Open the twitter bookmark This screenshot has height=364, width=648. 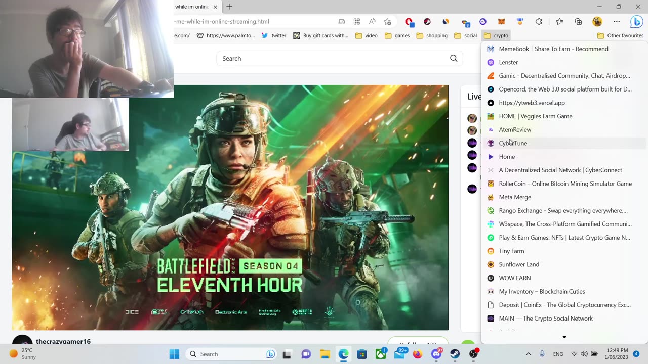pyautogui.click(x=274, y=35)
